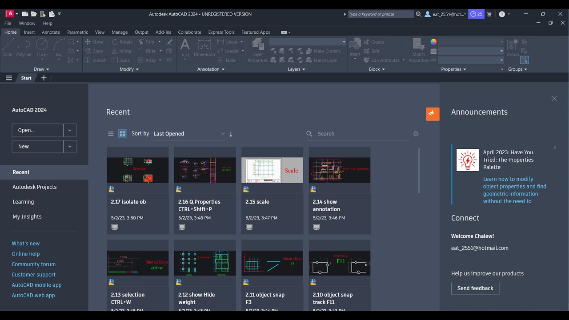Click the Match Properties tool
The height and width of the screenshot is (320, 569).
[418, 50]
